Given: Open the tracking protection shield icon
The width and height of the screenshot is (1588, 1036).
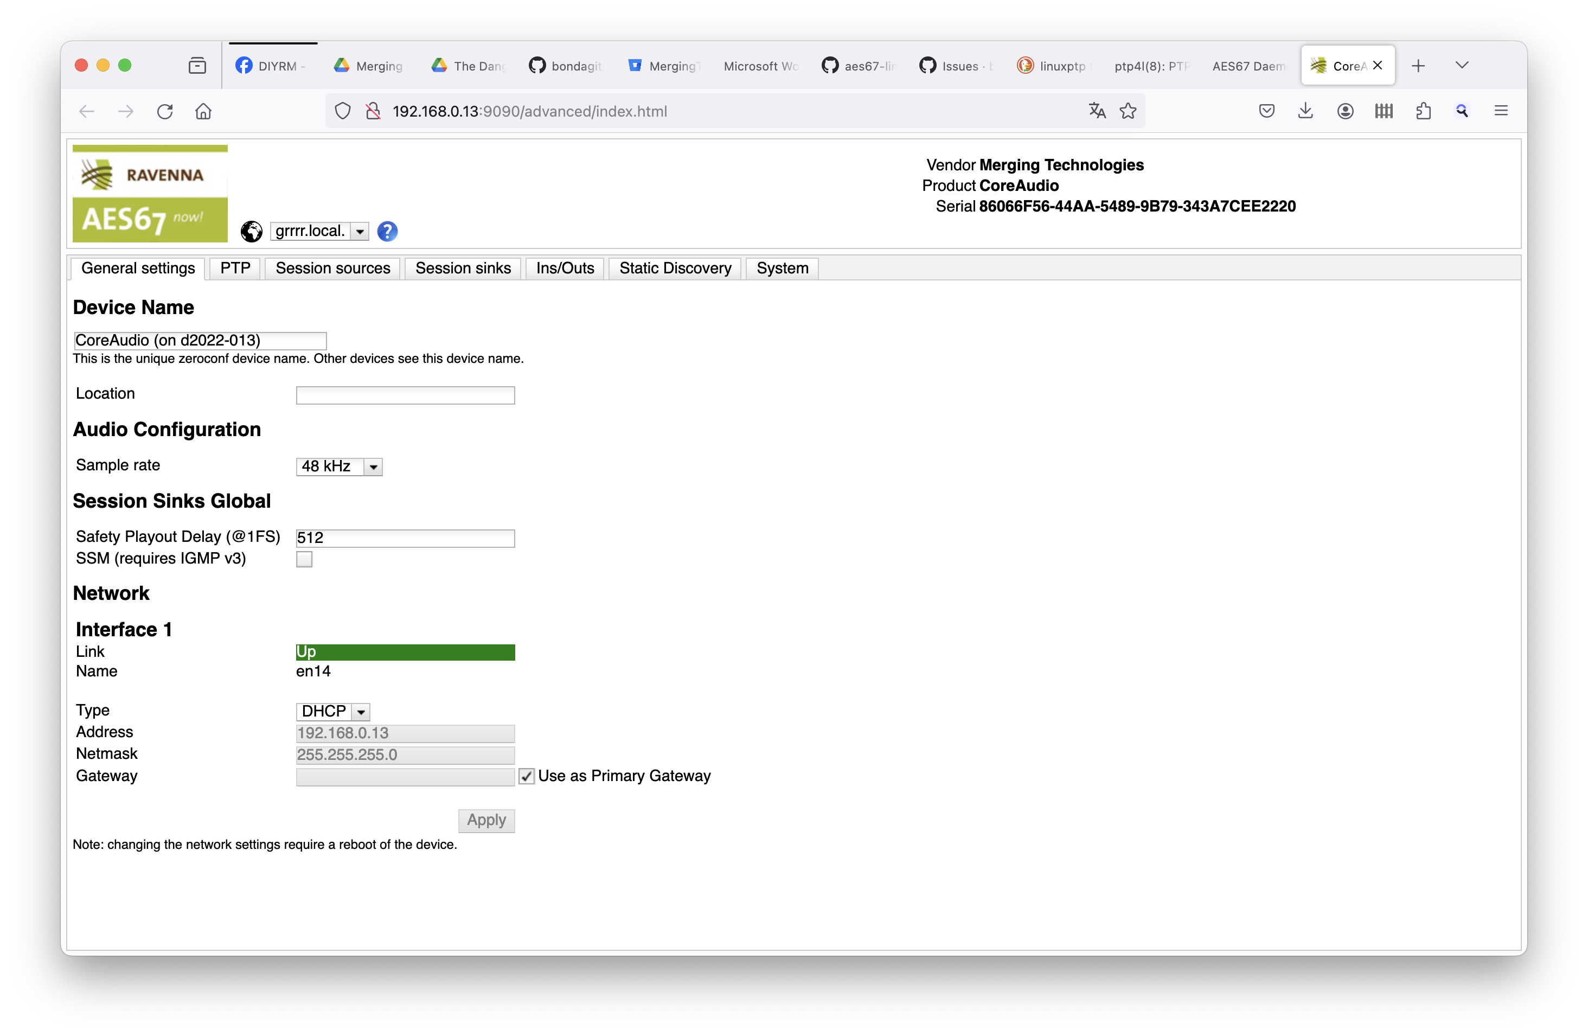Looking at the screenshot, I should [342, 111].
